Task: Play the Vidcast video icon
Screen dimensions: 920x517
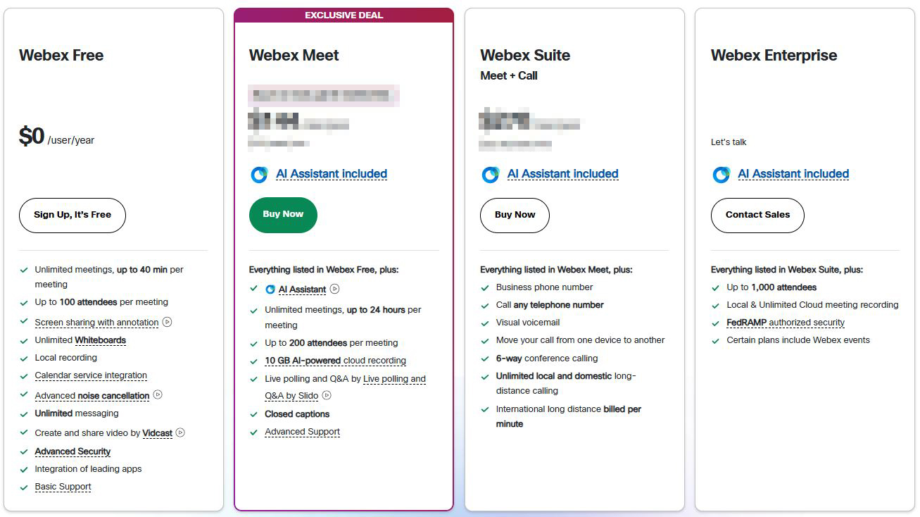Action: tap(179, 432)
